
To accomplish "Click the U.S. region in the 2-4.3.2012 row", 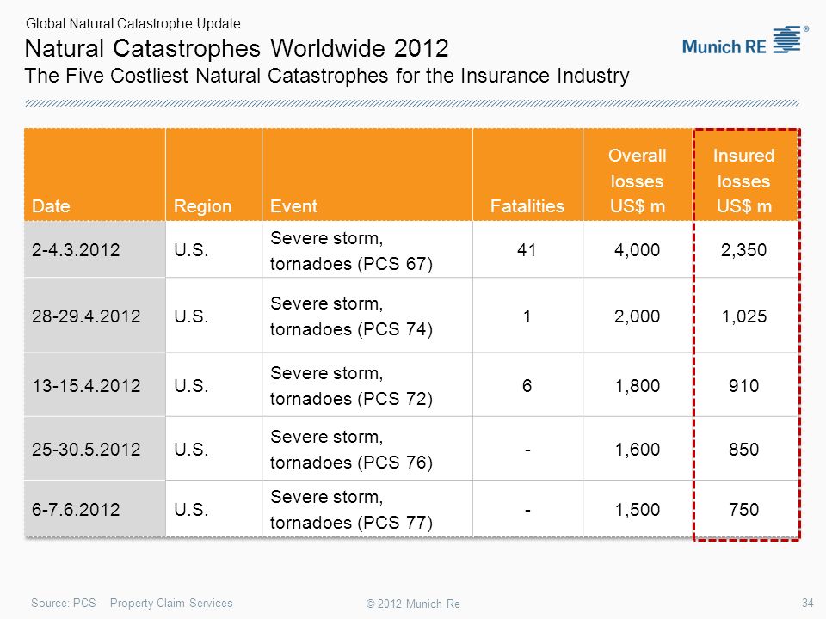I will [x=191, y=249].
